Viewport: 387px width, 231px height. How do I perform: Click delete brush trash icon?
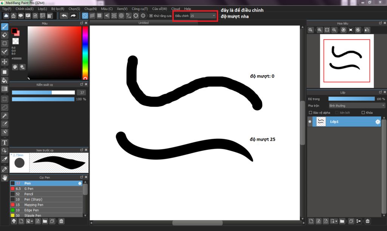[x=61, y=221]
